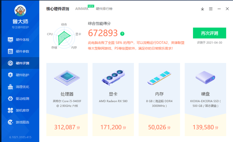Viewport: 233px width, 142px height.
Task: Switch to the 硬件排行榜 ranking tab
Action: [104, 9]
